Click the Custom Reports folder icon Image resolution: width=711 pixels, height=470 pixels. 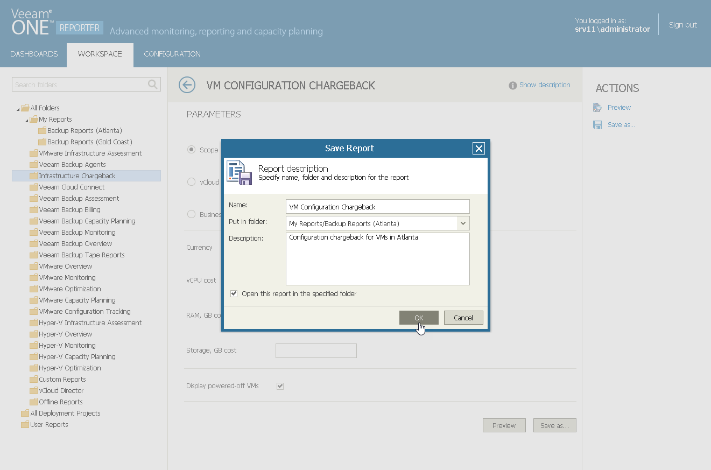click(33, 379)
